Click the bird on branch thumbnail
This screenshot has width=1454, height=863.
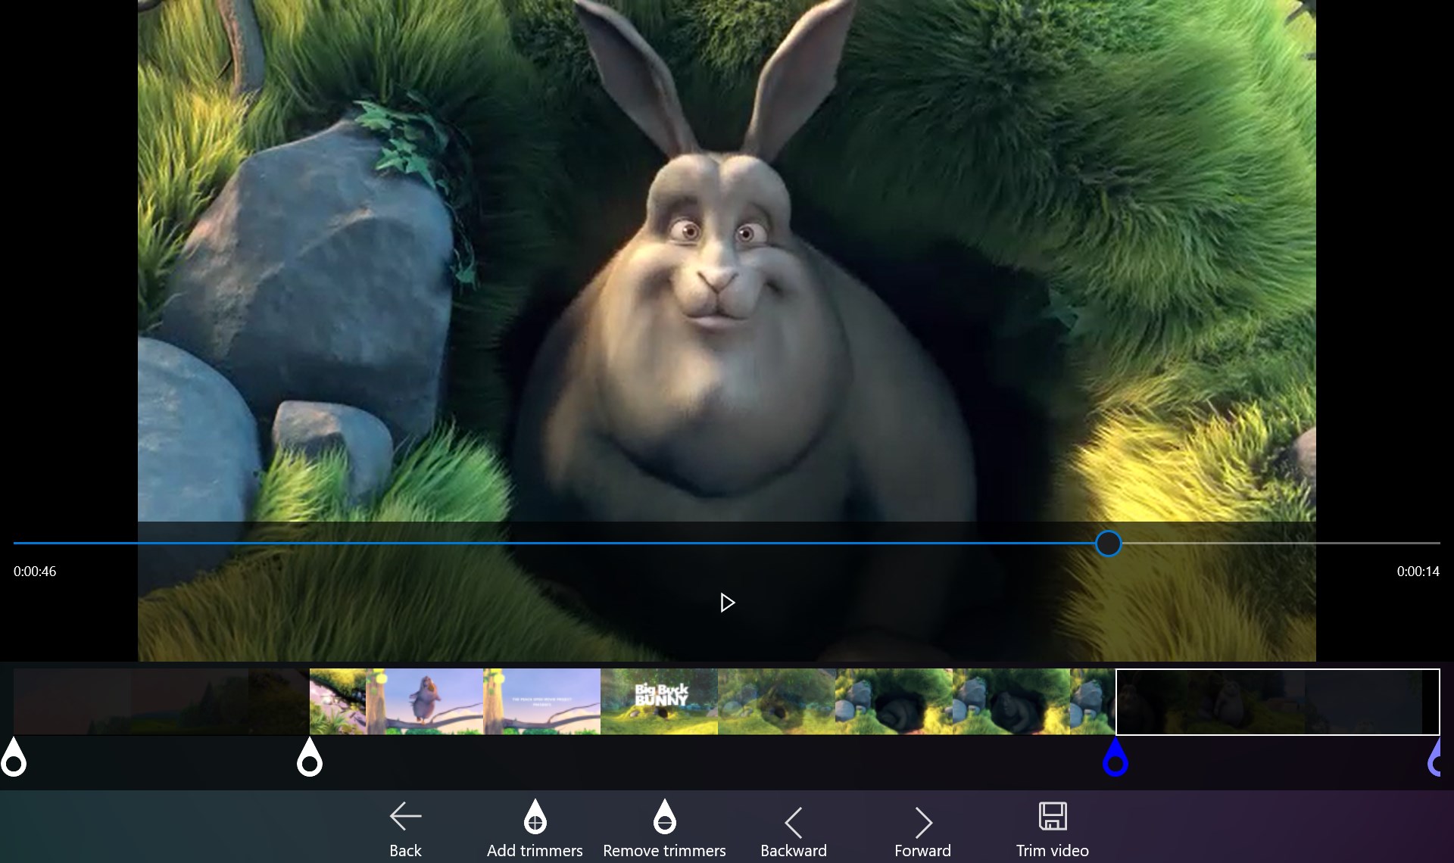424,701
